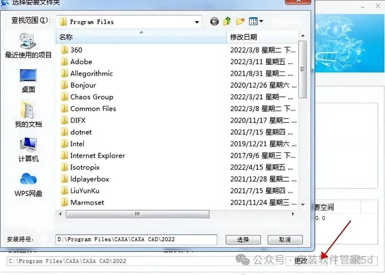Select the Bonjour folder
Viewport: 385px width, 275px height.
pyautogui.click(x=78, y=85)
